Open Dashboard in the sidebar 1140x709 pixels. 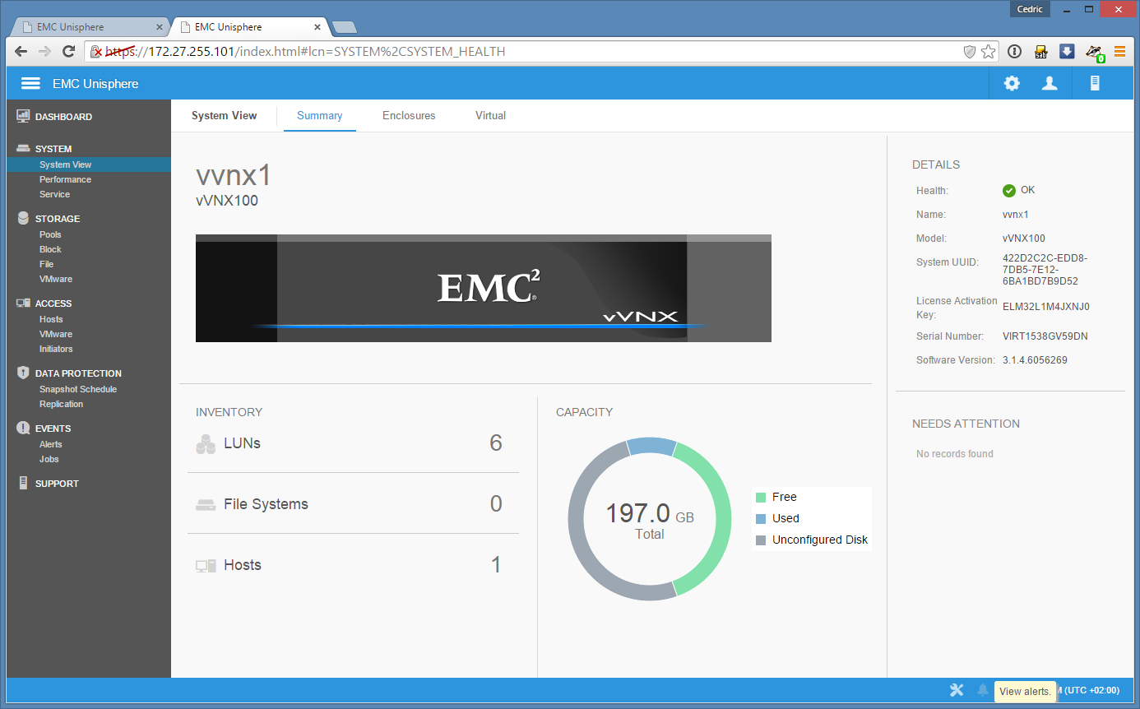point(63,117)
